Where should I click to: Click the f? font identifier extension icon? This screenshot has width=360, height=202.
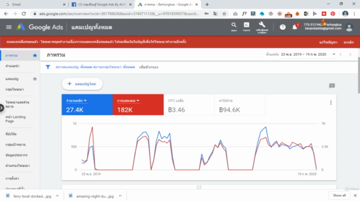(x=244, y=13)
